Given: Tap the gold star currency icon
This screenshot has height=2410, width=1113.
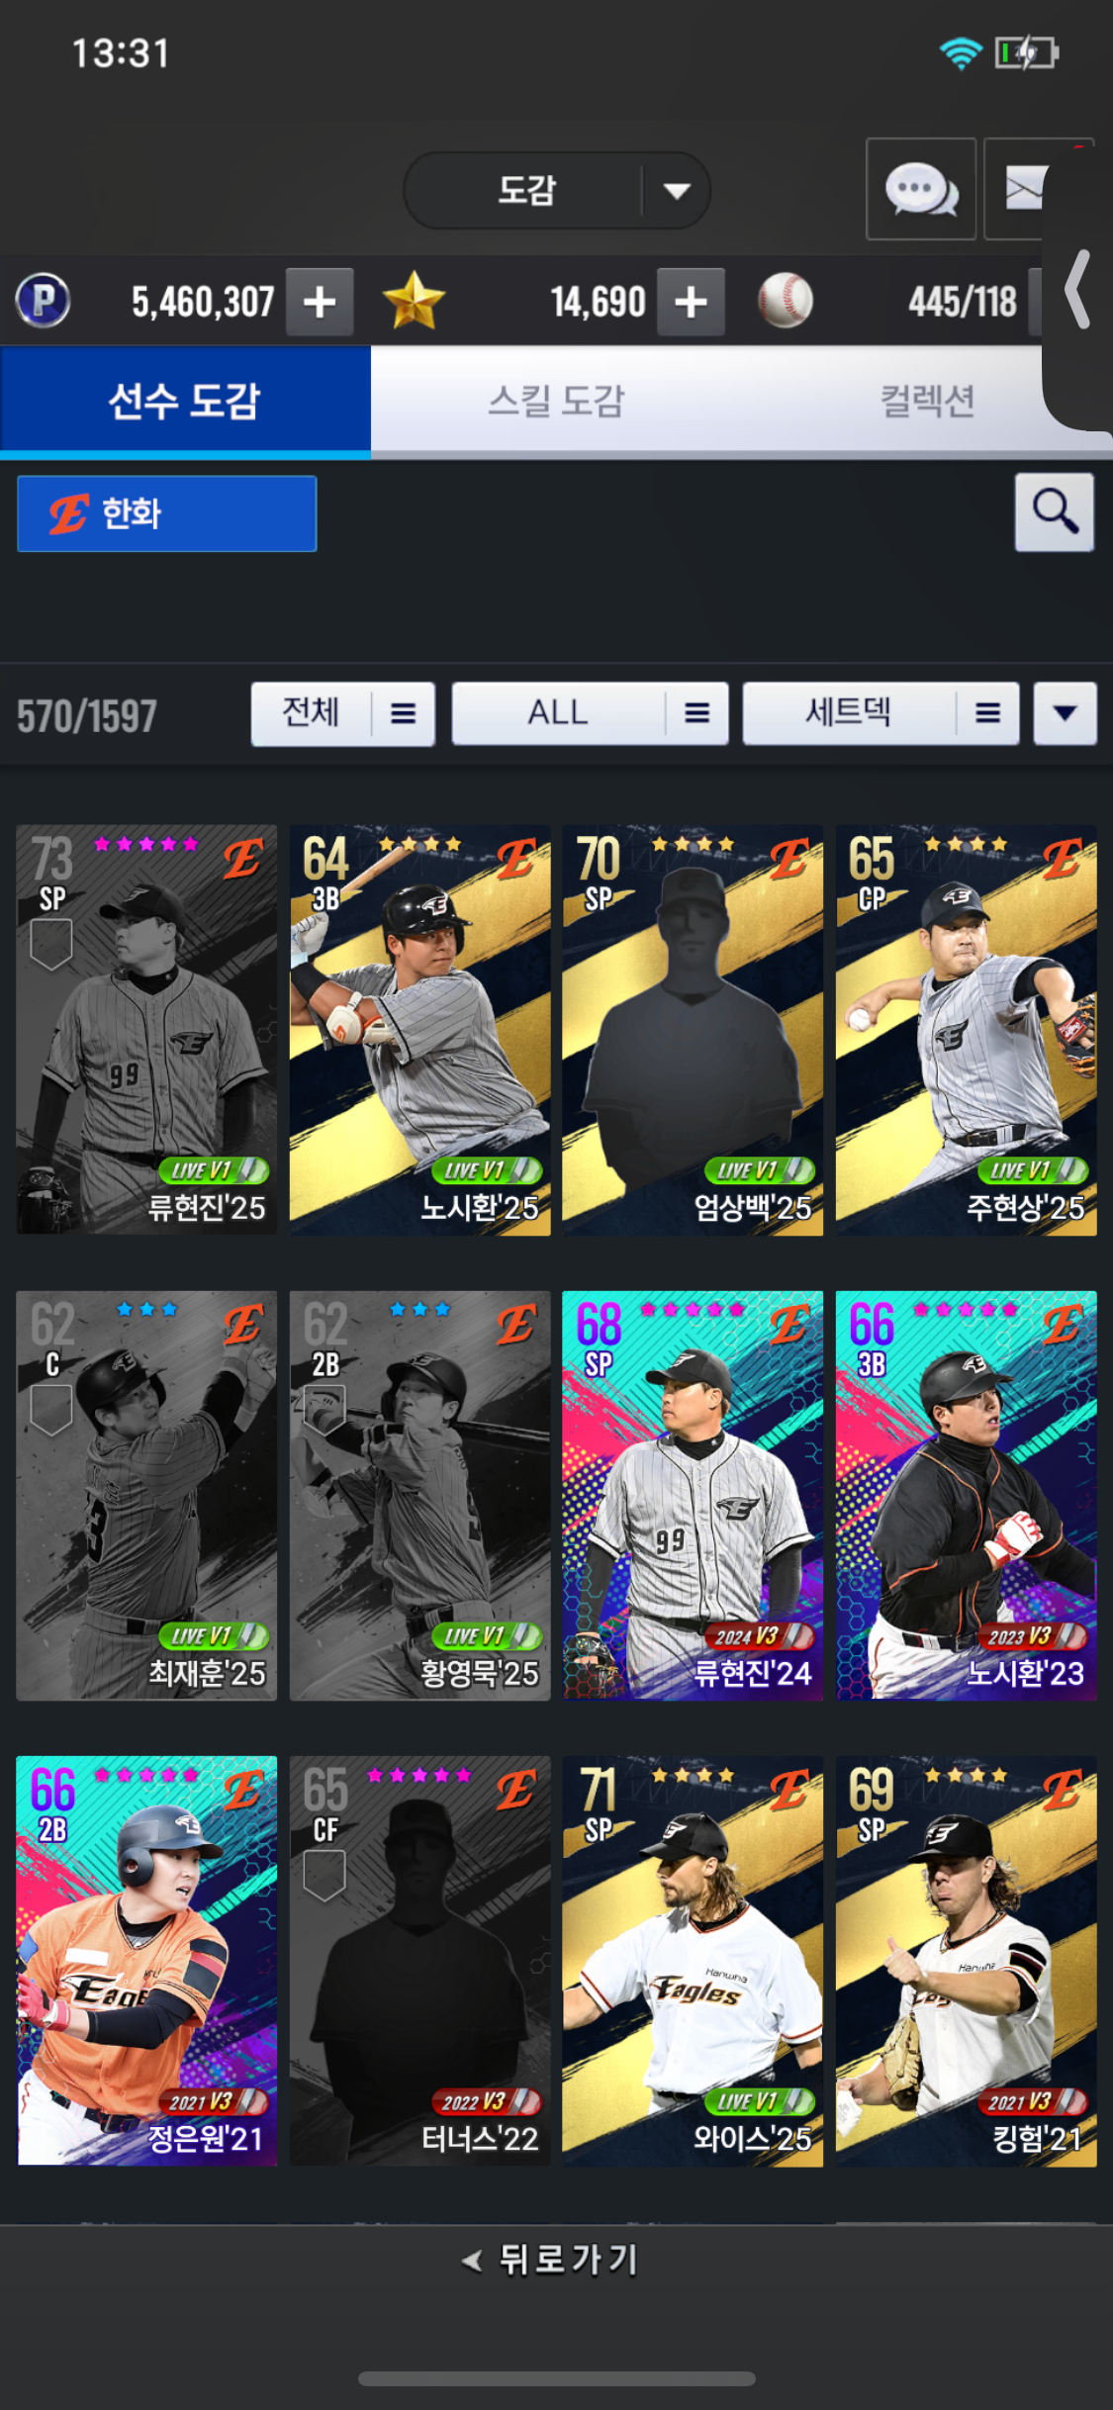Looking at the screenshot, I should click(414, 301).
